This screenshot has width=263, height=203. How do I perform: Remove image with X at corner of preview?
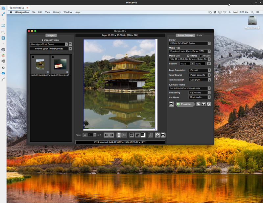click(x=154, y=128)
